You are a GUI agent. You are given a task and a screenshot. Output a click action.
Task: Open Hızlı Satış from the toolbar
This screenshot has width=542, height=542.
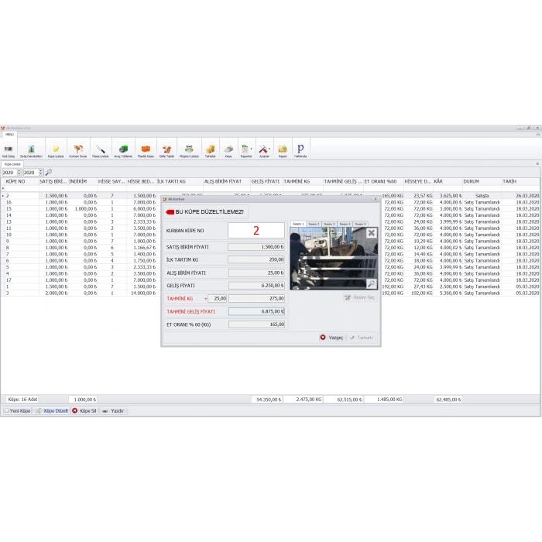coord(9,149)
